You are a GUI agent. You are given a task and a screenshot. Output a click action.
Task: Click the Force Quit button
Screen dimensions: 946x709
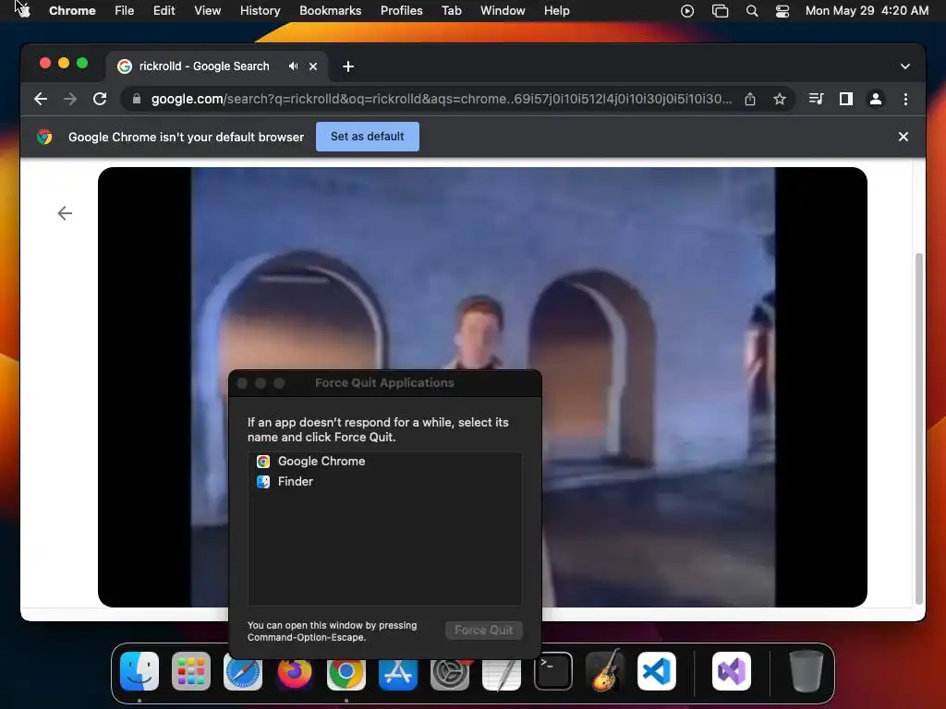pyautogui.click(x=484, y=630)
